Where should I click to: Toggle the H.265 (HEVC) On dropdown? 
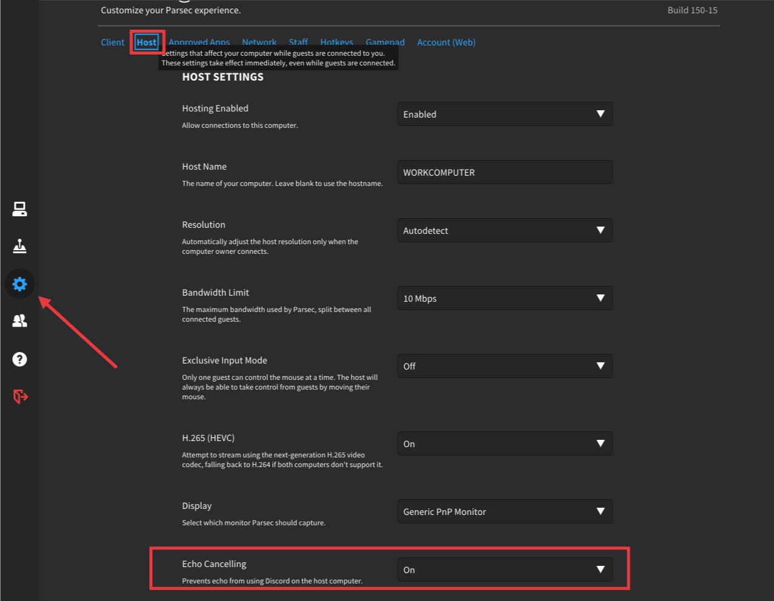[x=504, y=443]
